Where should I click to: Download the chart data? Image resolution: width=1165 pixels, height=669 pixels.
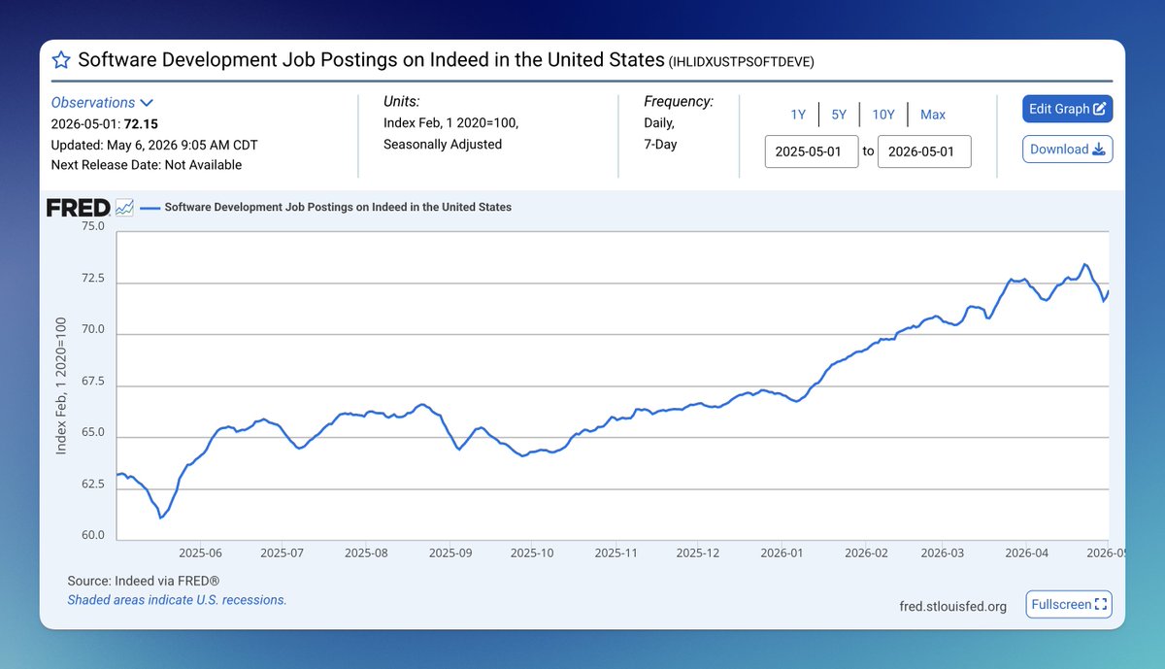point(1067,149)
